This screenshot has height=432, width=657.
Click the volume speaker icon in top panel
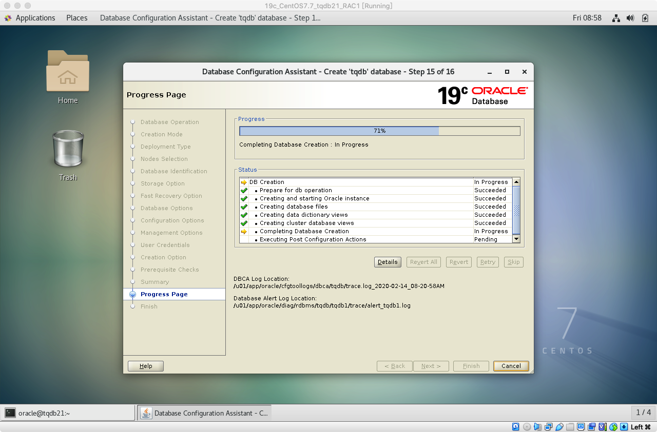631,18
